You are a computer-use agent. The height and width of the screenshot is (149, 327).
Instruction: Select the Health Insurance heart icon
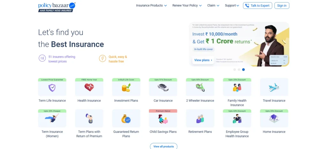click(x=89, y=87)
